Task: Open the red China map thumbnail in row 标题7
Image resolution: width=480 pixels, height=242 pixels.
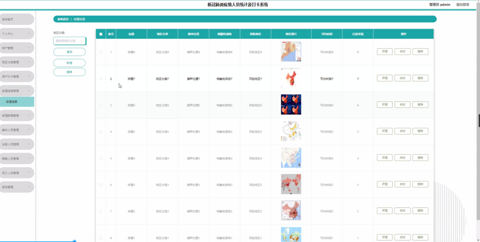Action: coord(291,78)
